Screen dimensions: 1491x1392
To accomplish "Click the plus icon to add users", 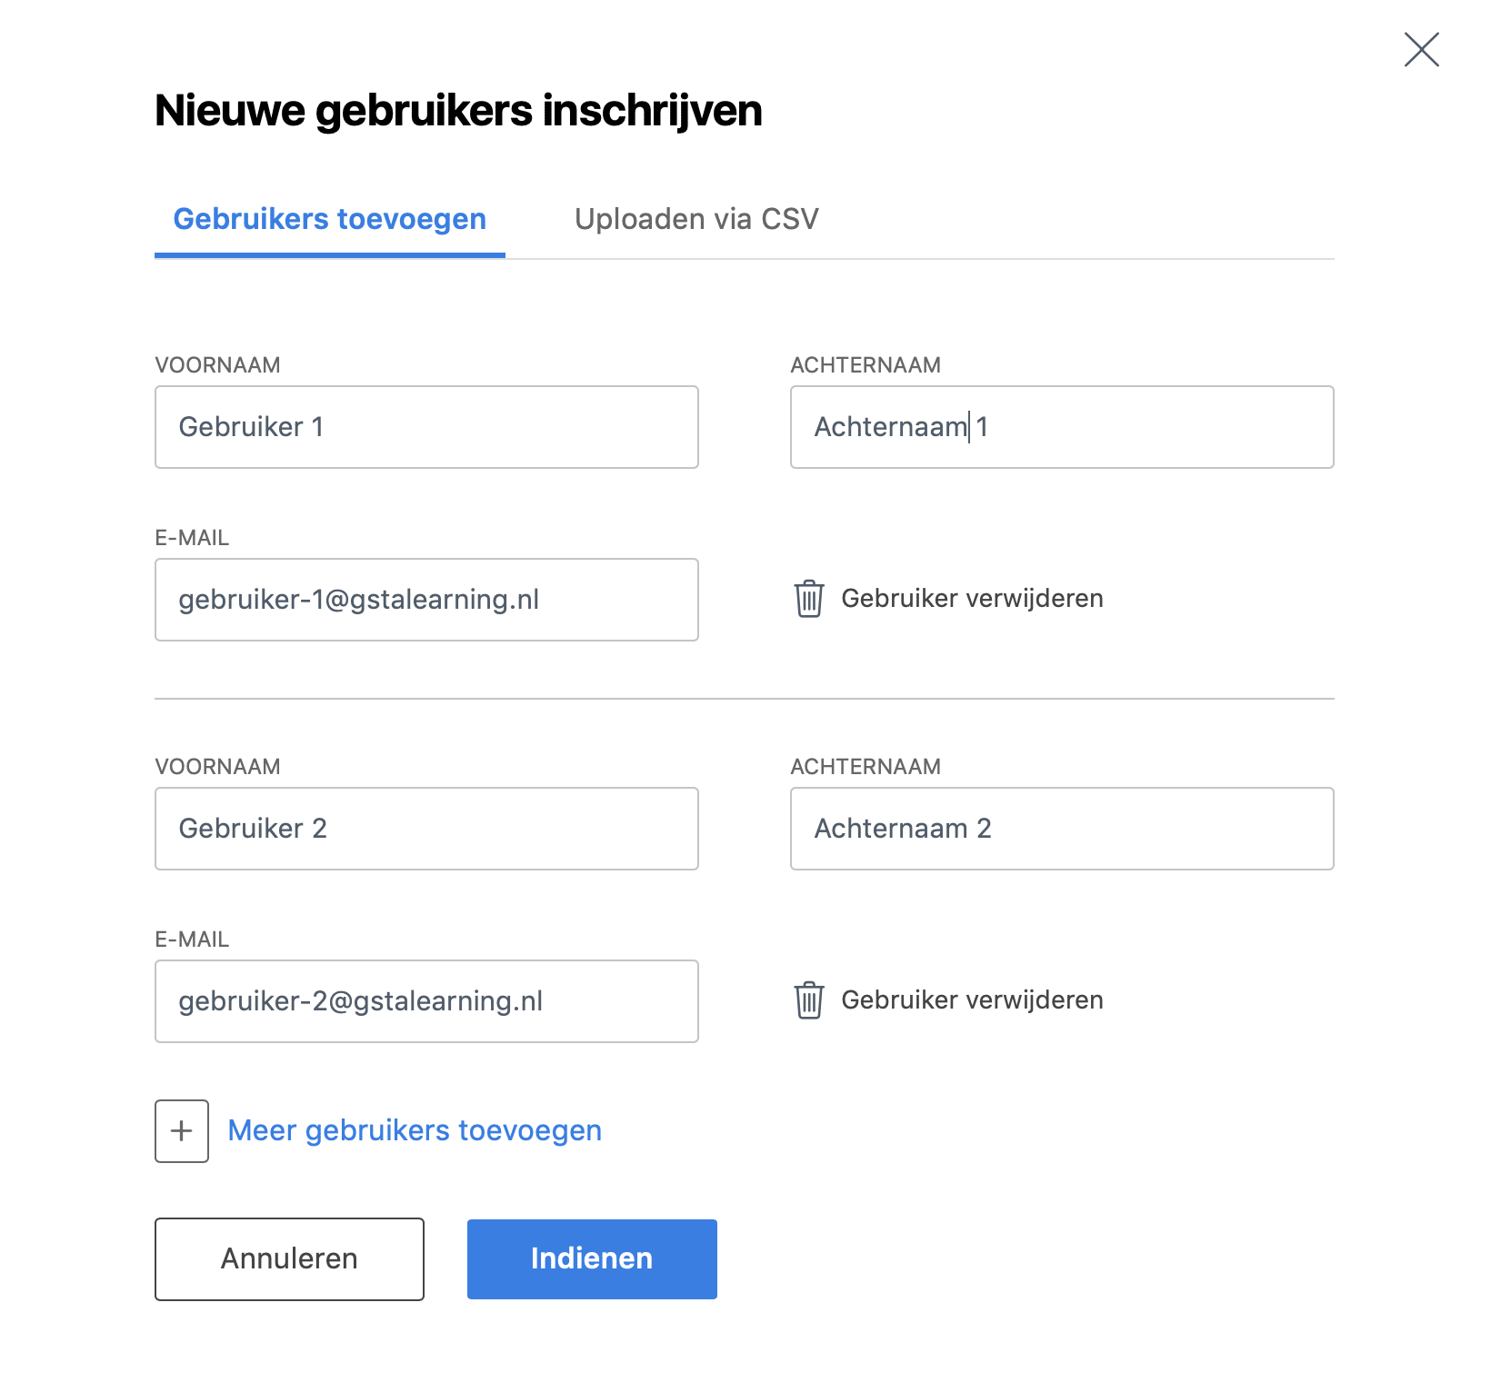I will click(182, 1131).
